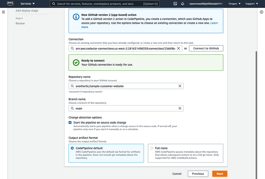Click the top search magnifier icon
The width and height of the screenshot is (265, 179).
pos(54,4)
